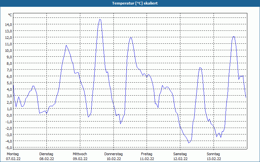Click the Saturday morning minimum near -4.3°C
Viewport: 260px width, 162px height.
[189, 143]
